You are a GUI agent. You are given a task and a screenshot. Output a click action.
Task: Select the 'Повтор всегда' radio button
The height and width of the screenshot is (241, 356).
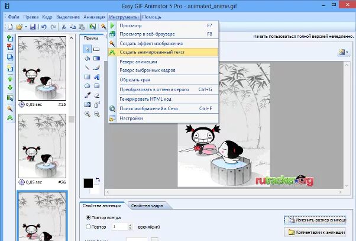pos(88,217)
